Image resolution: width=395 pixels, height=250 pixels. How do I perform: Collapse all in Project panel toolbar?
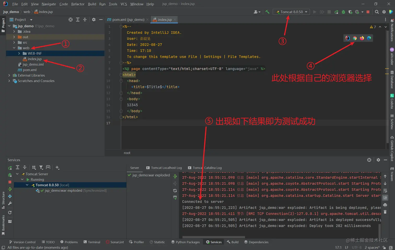(85, 20)
